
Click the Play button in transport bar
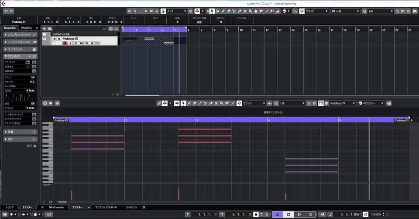299,214
